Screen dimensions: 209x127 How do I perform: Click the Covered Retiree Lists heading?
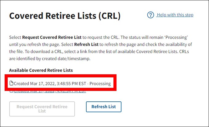(x=65, y=16)
